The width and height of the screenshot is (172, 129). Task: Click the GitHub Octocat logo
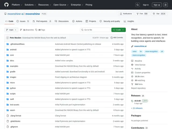[6, 5]
